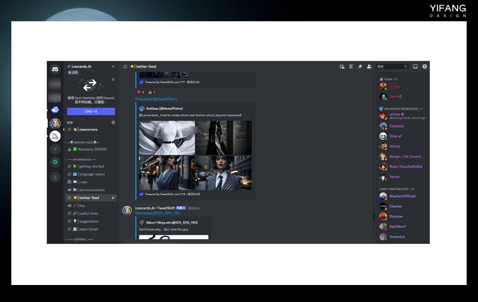Screen dimensions: 478x302
Task: Switch to the getting-started channel
Action: [91, 166]
